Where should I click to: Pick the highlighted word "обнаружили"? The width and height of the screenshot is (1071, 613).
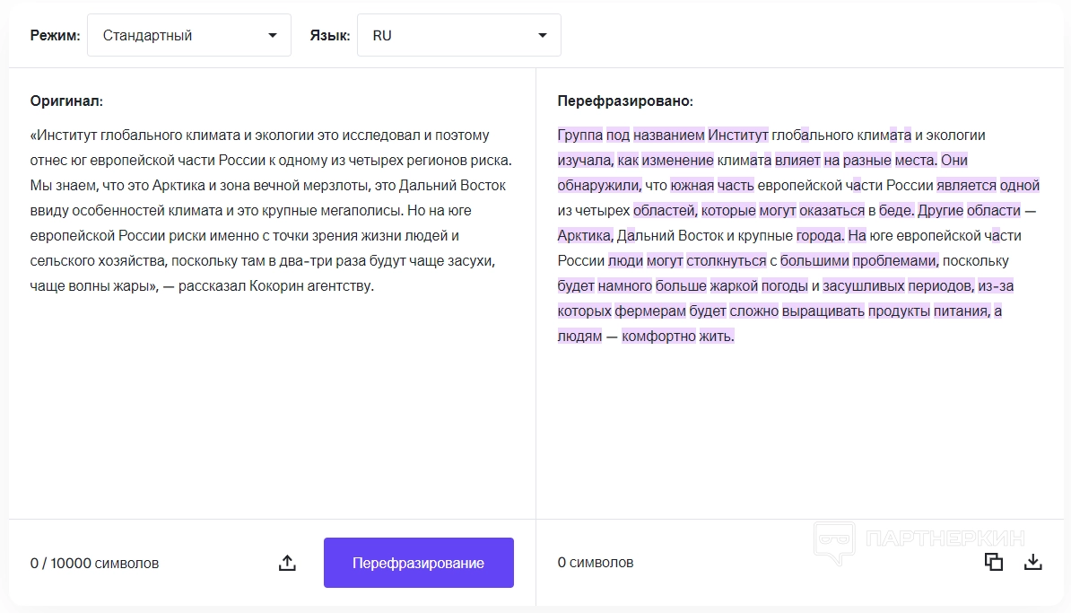click(x=598, y=186)
